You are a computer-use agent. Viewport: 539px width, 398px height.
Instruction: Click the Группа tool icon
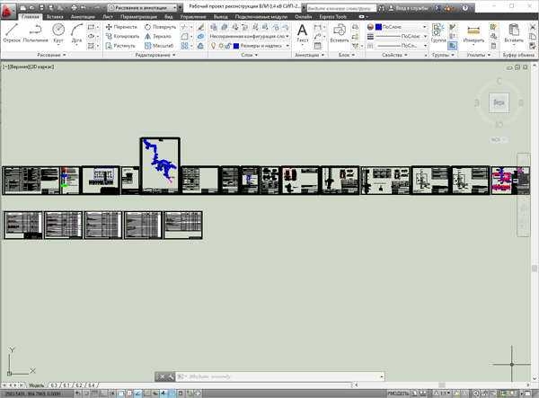[438, 33]
